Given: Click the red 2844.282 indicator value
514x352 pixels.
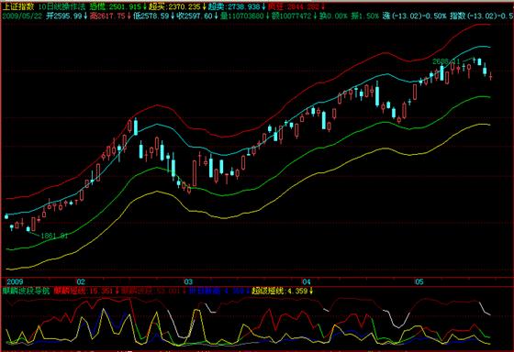Looking at the screenshot, I should [303, 7].
